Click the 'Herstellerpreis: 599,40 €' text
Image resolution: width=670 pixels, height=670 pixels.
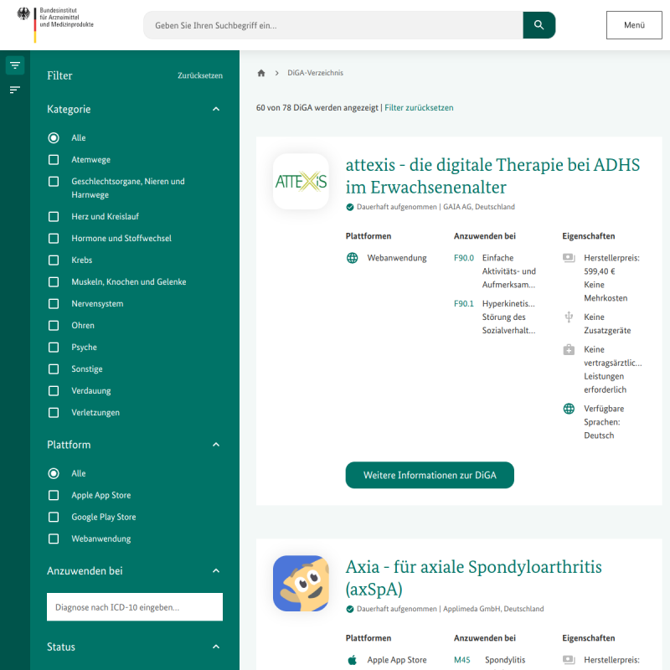click(x=612, y=265)
